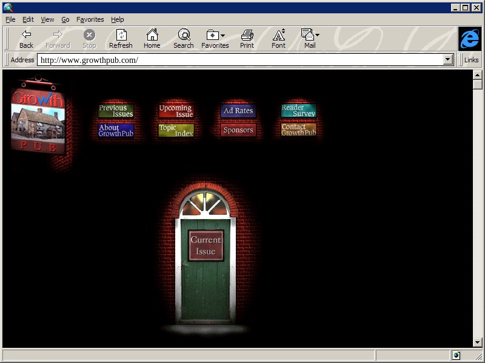The width and height of the screenshot is (485, 363).
Task: Click the Growth Pub logo image
Action: pyautogui.click(x=38, y=121)
